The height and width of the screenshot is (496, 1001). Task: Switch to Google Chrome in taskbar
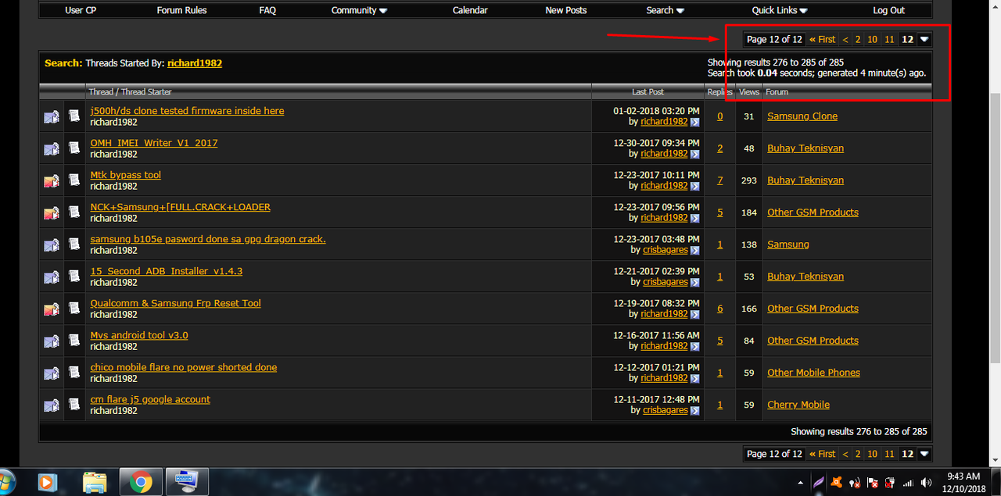point(142,482)
